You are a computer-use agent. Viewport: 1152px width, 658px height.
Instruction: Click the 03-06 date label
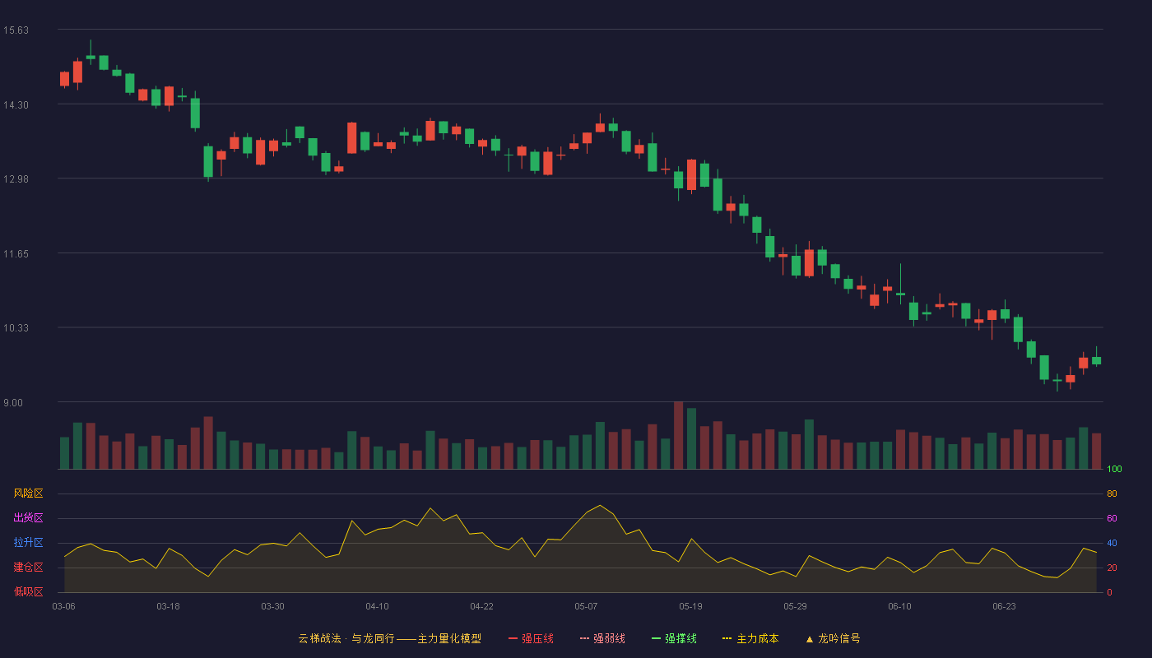[x=63, y=606]
